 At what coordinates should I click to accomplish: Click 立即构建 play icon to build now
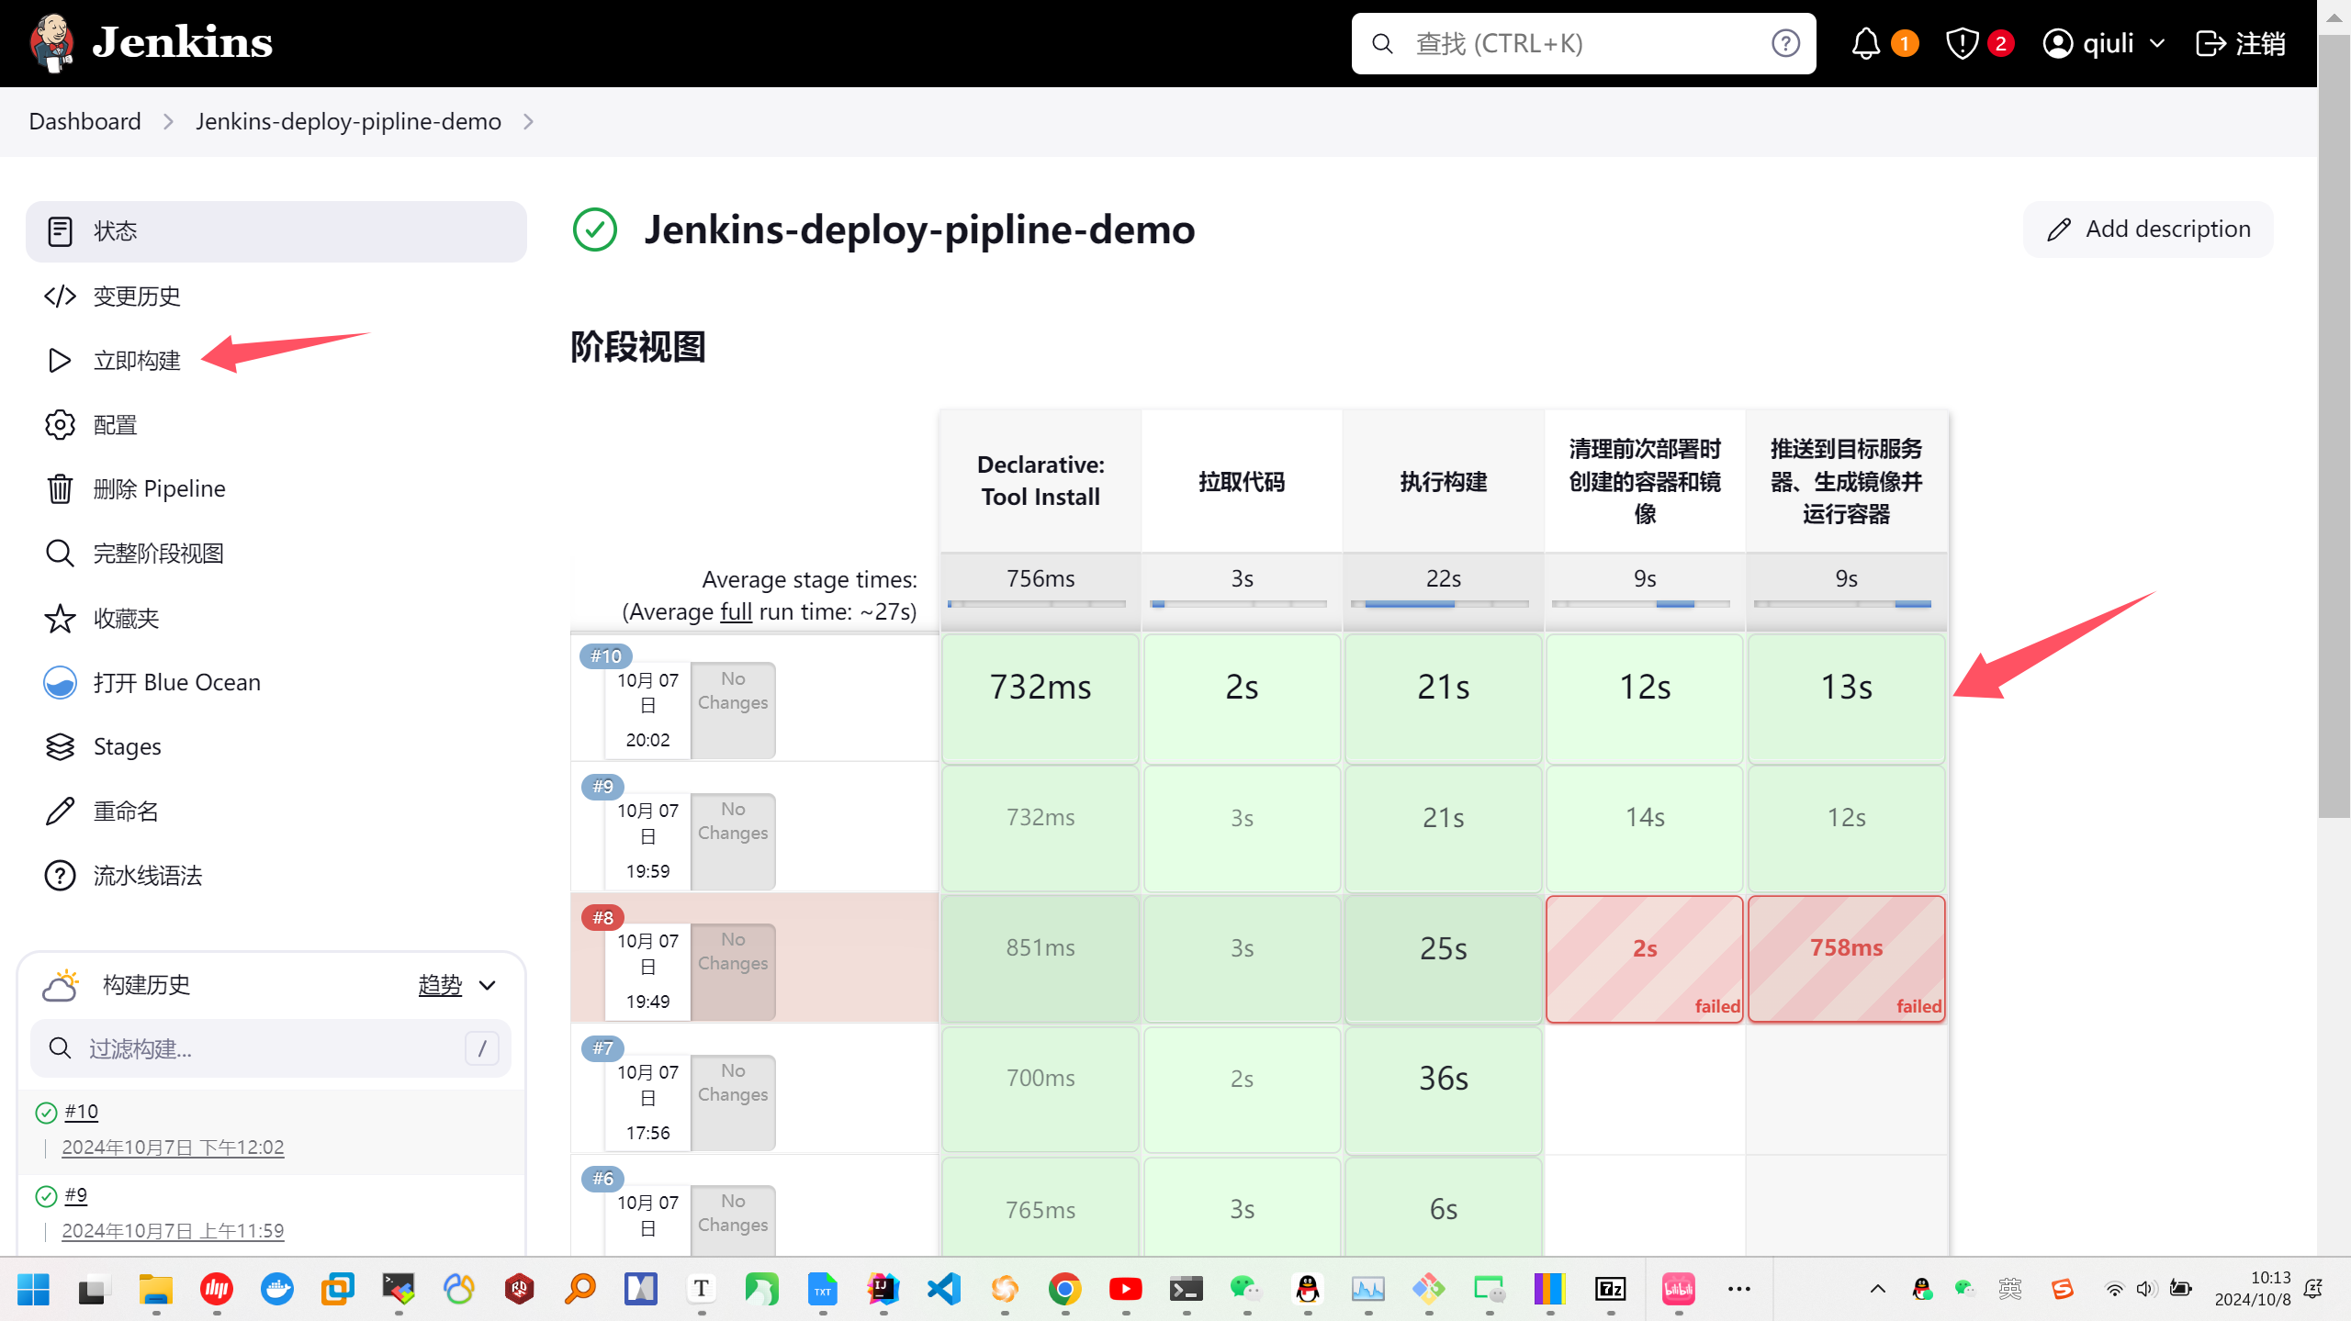[x=60, y=361]
